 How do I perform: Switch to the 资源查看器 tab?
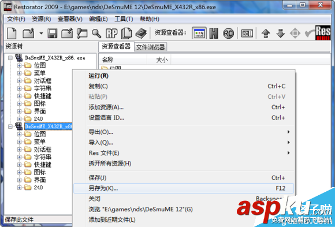click(116, 46)
